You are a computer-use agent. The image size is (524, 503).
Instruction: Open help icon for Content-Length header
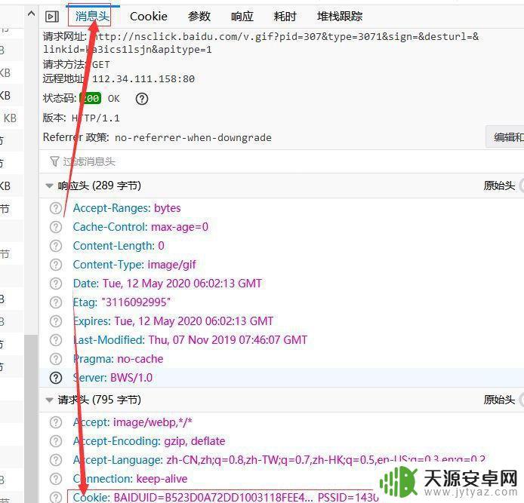(x=56, y=246)
